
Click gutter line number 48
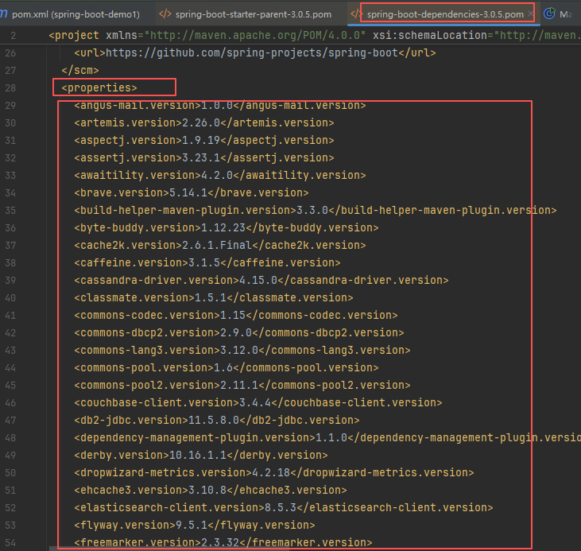point(10,437)
